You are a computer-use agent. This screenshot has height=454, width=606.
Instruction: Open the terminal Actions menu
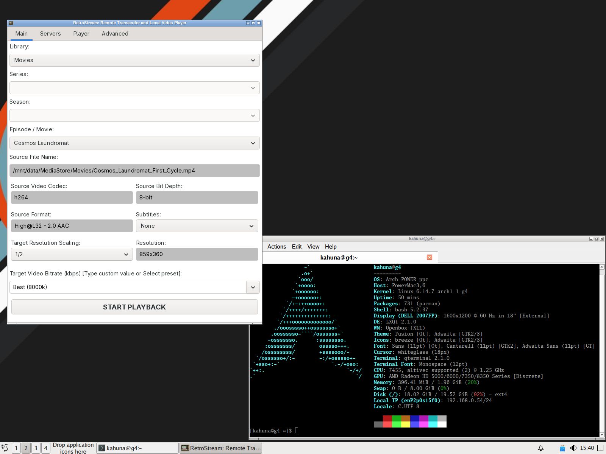[276, 247]
